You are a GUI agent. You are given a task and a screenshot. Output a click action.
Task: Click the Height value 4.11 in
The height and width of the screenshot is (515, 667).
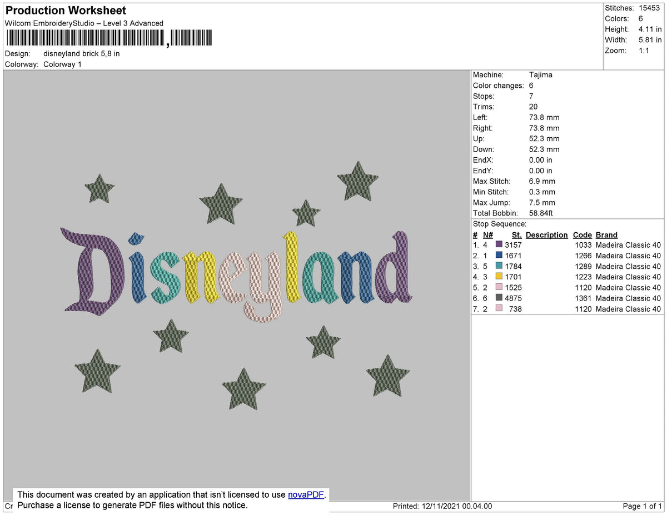650,29
